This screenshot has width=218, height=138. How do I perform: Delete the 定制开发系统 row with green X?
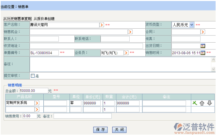point(194,103)
